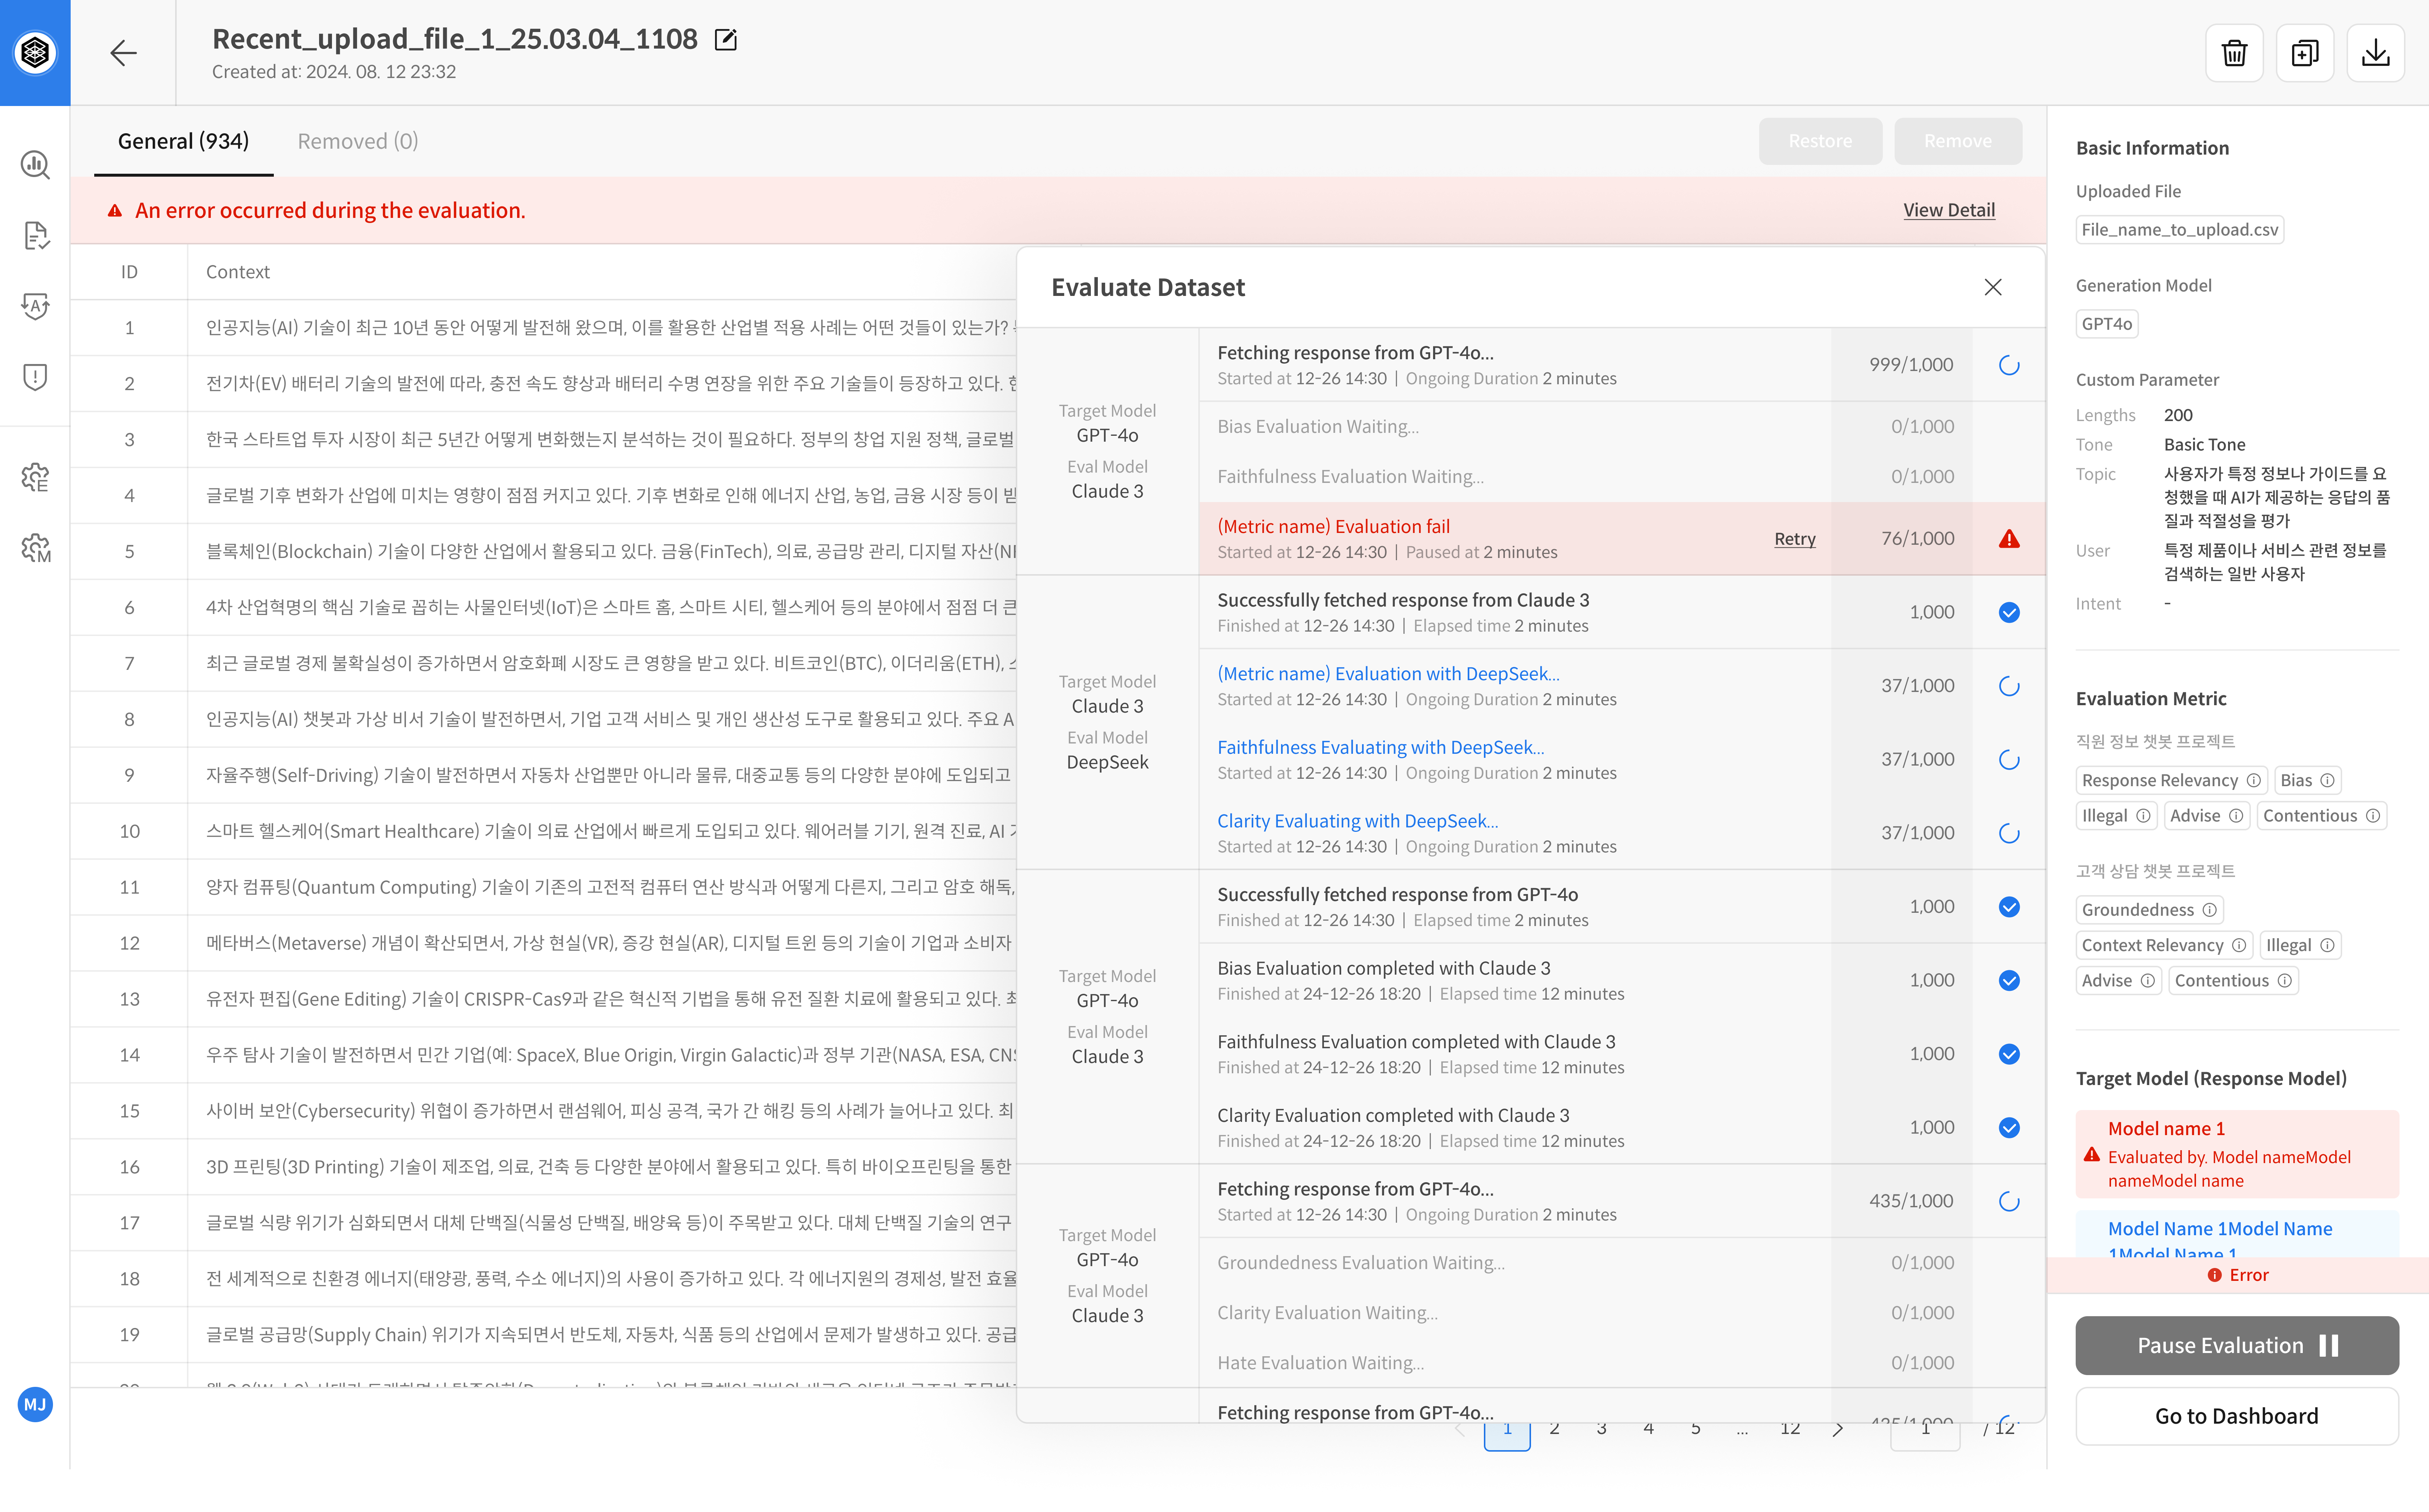The image size is (2429, 1512).
Task: Click the GPT4o generation model tag
Action: pos(2107,324)
